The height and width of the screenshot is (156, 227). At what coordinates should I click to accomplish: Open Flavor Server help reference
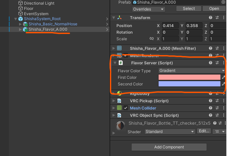211,63
